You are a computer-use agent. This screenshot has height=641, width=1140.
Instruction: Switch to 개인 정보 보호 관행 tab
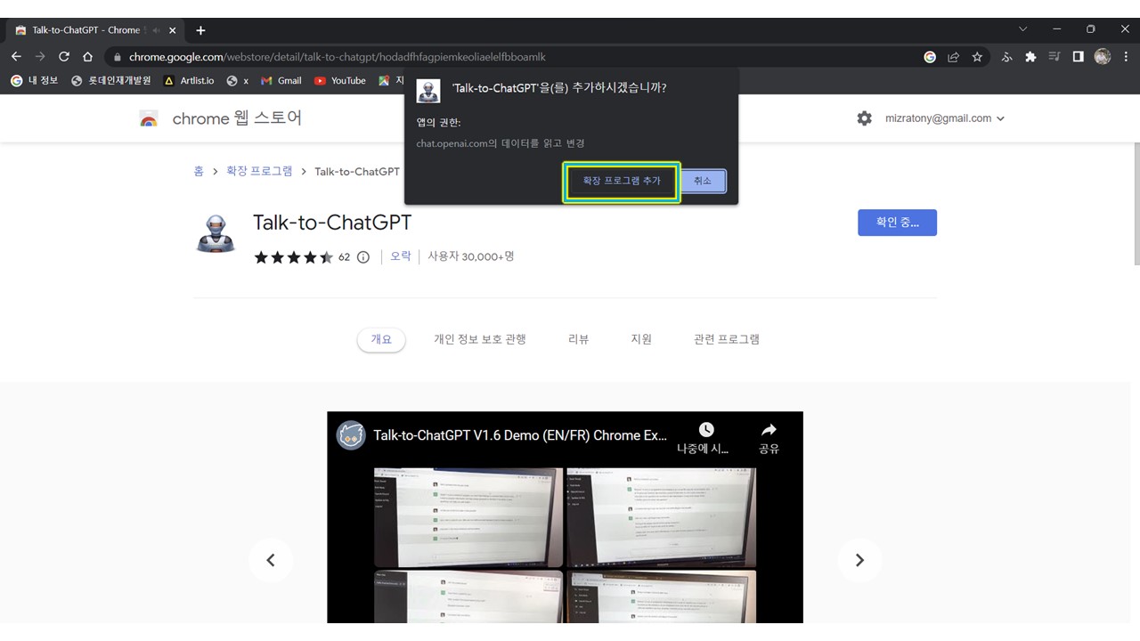tap(480, 339)
